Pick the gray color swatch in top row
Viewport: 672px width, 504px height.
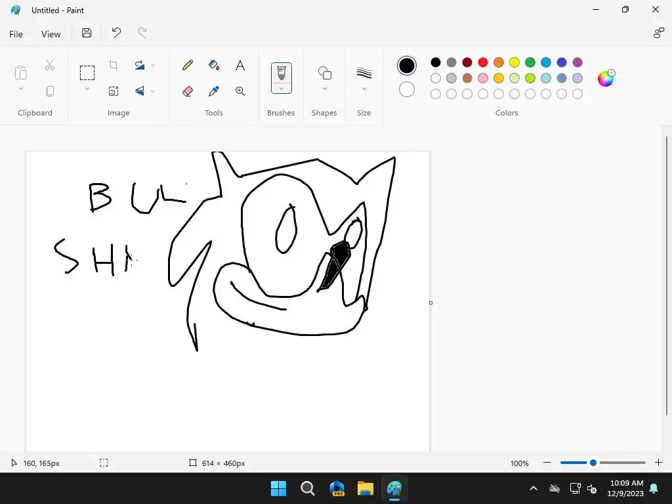[x=451, y=62]
